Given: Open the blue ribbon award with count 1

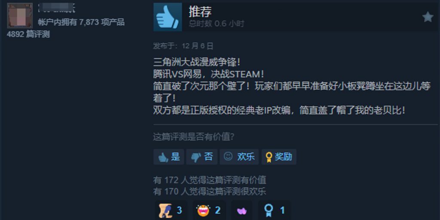Looking at the screenshot, I should 274,210.
